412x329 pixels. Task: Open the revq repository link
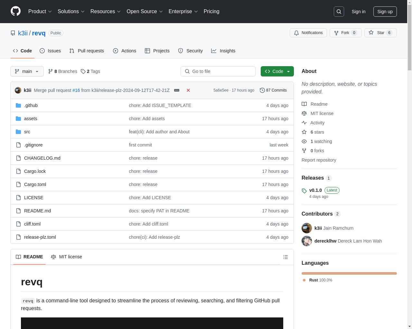(39, 33)
